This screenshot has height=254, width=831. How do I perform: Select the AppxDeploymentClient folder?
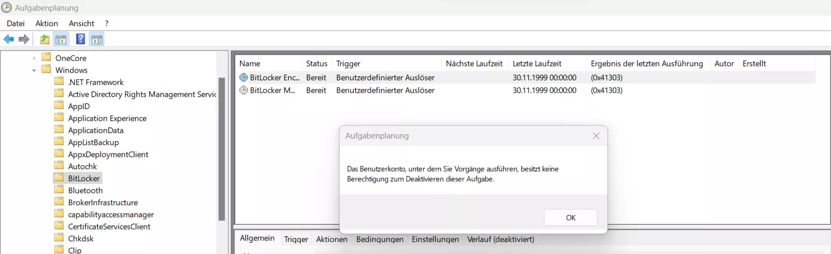108,154
